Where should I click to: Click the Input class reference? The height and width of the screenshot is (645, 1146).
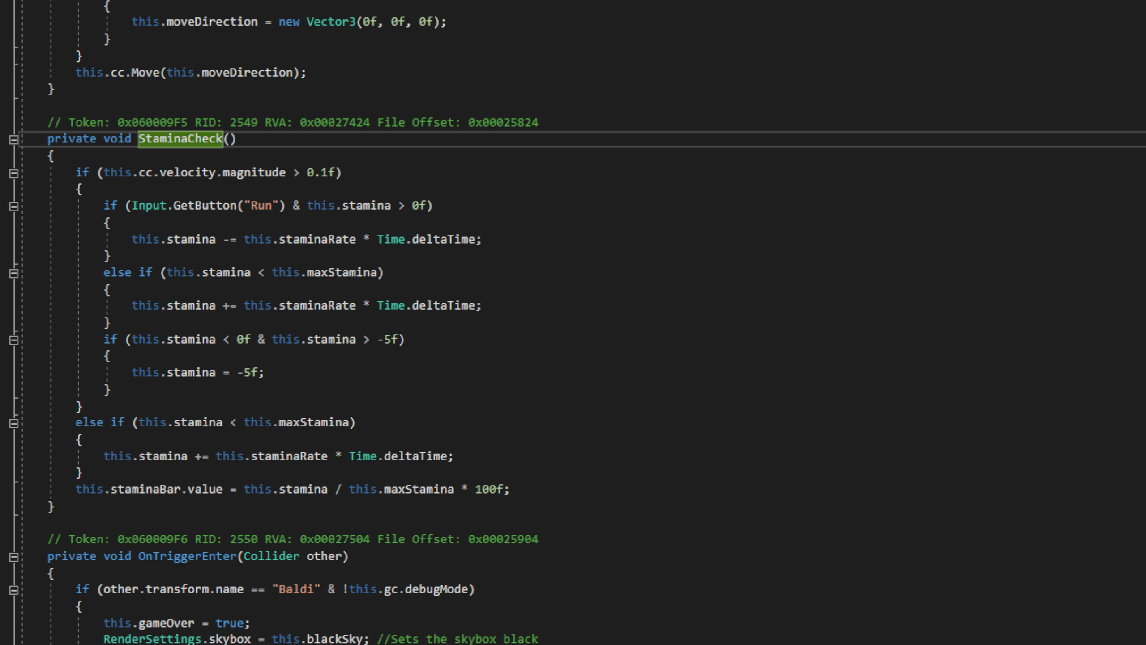[x=149, y=206]
